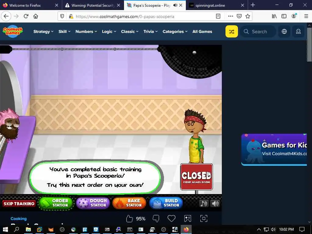Screen dimensions: 312x234
Task: Open the Firefox hamburger menu
Action: tap(306, 16)
